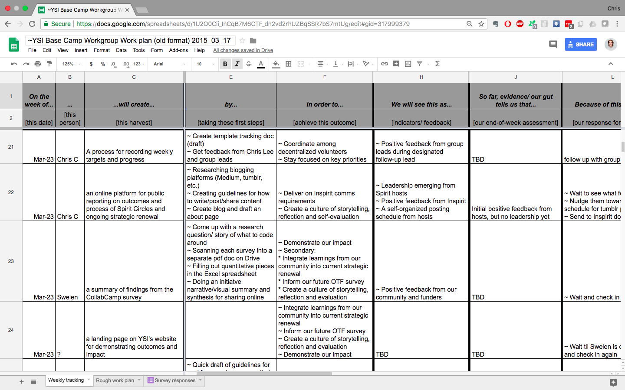Switch to the Survey responses sheet tab
The image size is (625, 390).
pyautogui.click(x=175, y=380)
